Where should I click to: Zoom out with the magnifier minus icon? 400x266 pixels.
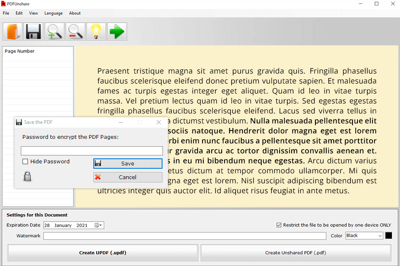point(75,32)
